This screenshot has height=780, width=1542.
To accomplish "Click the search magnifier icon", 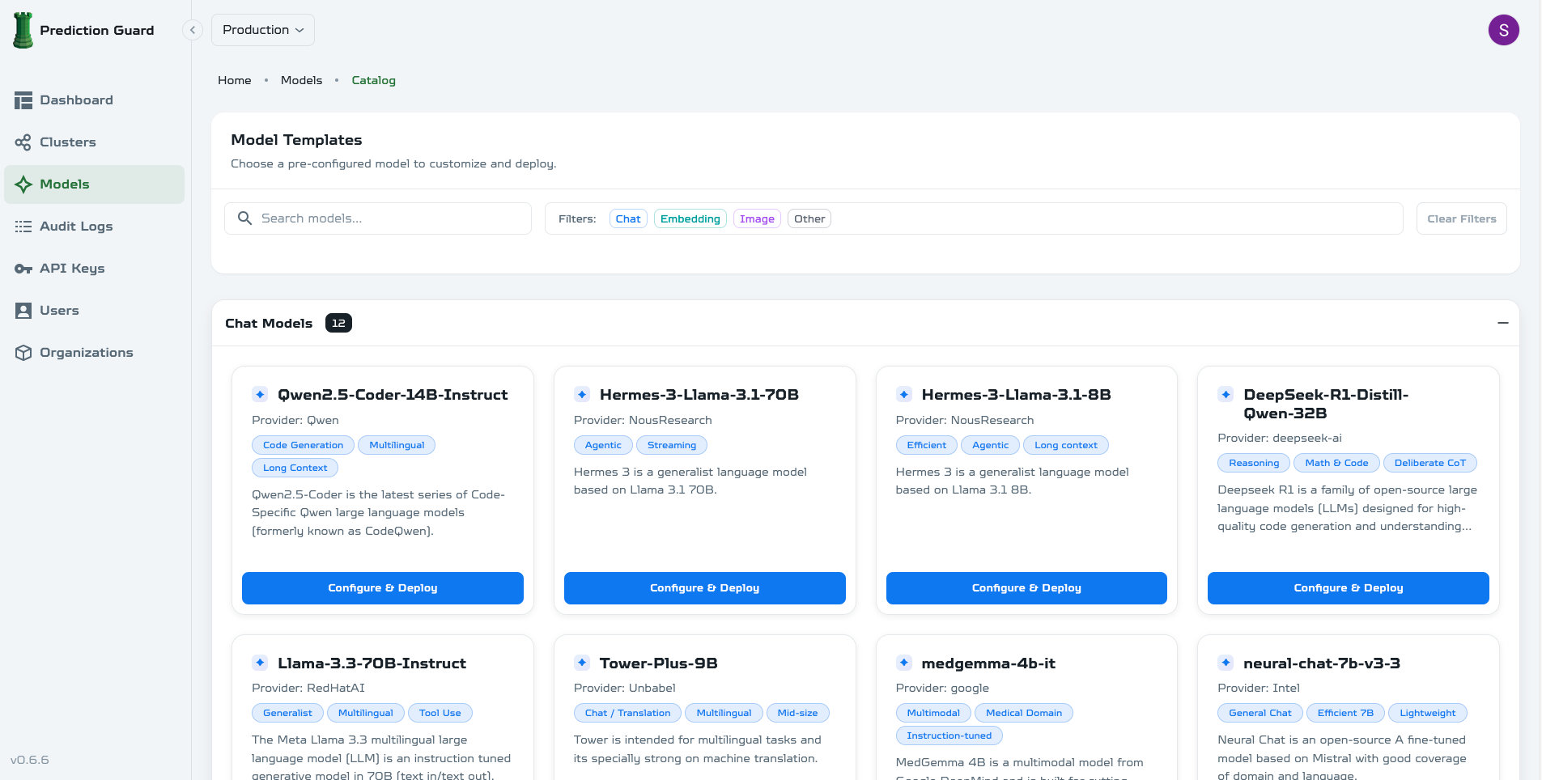I will (244, 218).
